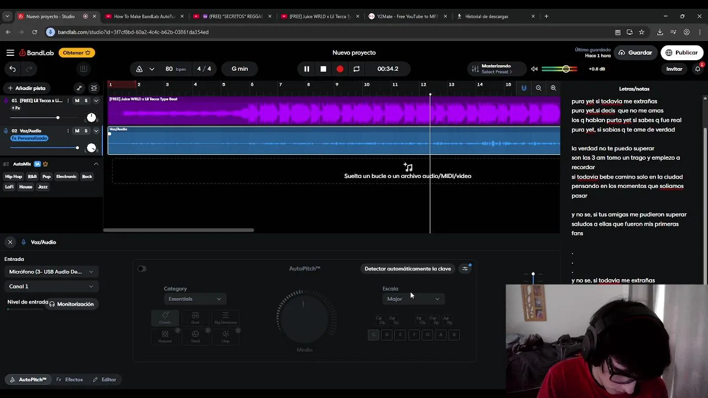Open the automation curve icon
This screenshot has width=708, height=398.
(79, 88)
